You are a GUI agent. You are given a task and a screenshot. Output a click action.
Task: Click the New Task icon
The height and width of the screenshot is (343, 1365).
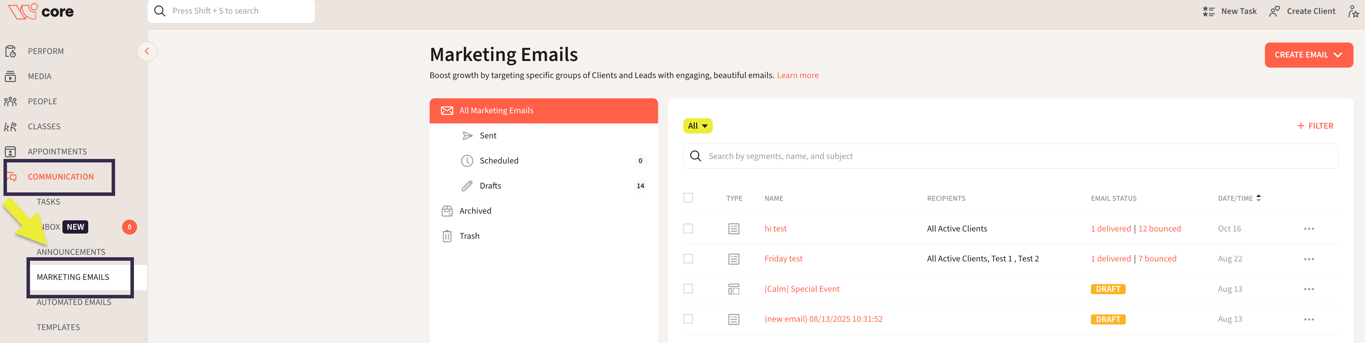1208,12
